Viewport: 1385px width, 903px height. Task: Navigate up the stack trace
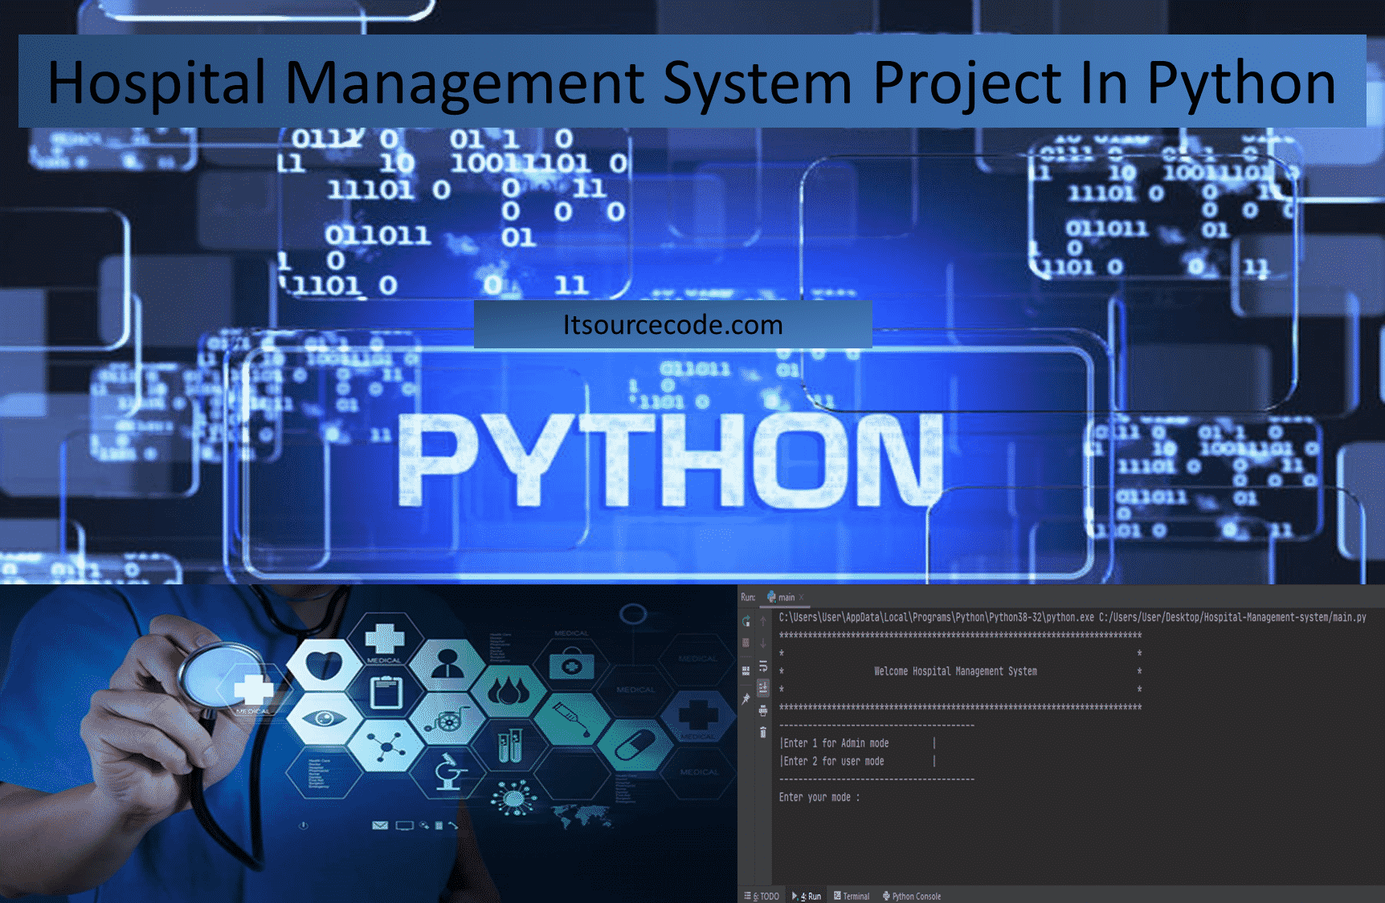pos(763,620)
